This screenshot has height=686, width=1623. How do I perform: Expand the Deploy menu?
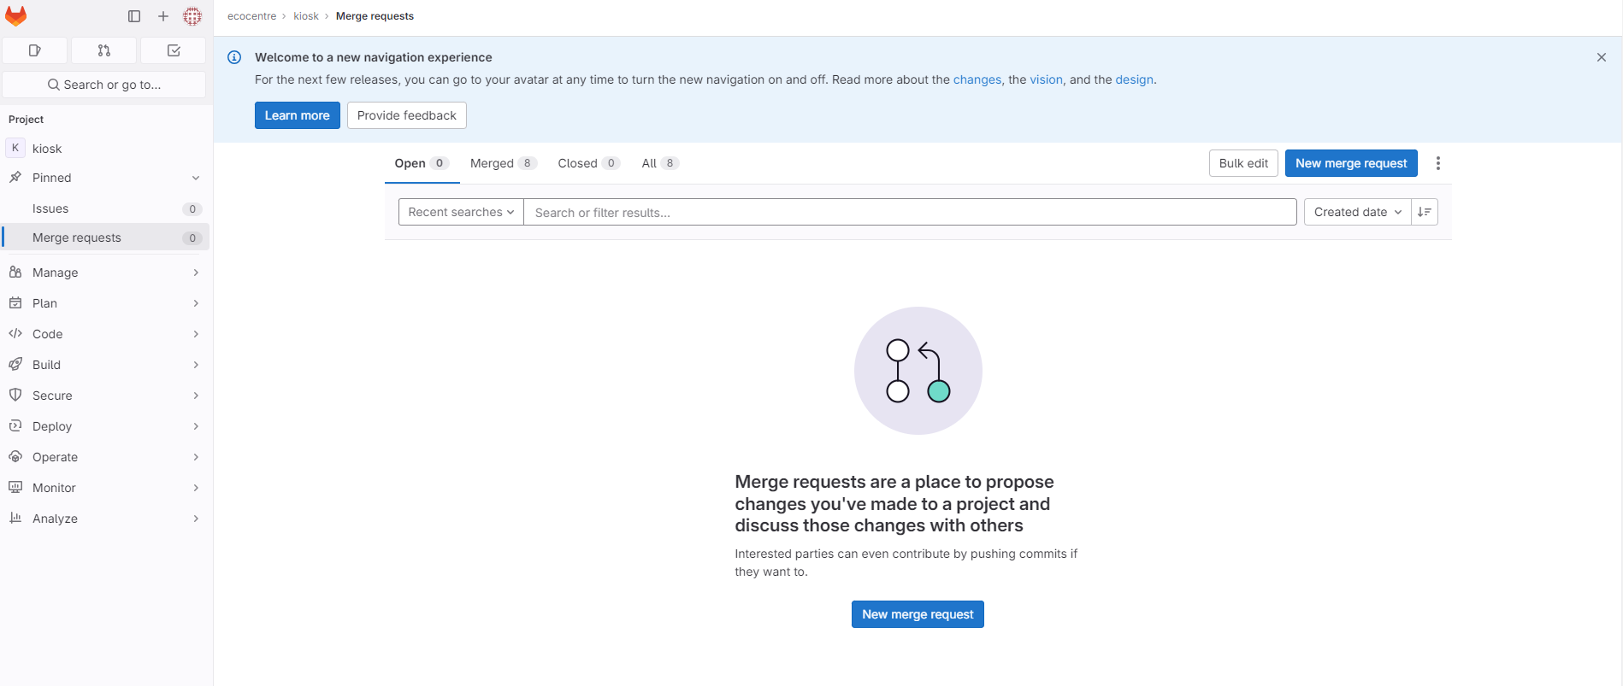click(106, 426)
